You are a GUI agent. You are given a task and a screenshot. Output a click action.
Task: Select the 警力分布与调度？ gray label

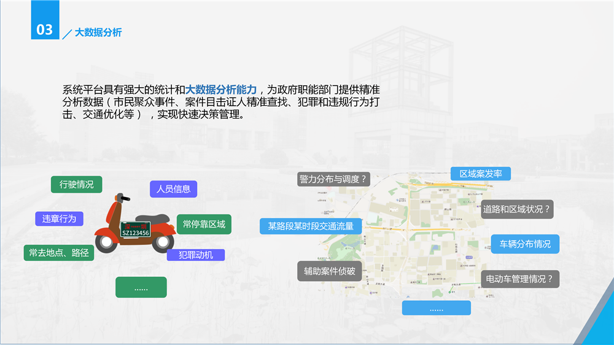(333, 179)
